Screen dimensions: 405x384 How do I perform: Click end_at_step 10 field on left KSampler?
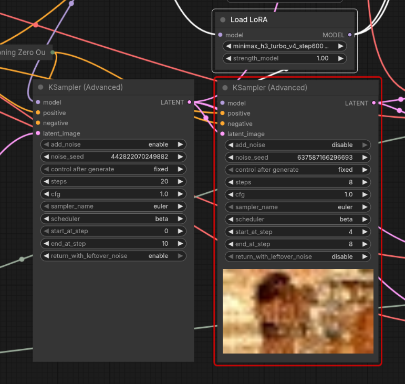(x=113, y=244)
